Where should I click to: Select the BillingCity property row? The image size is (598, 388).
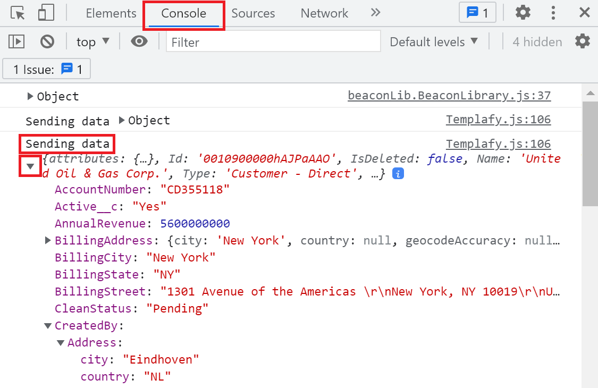pos(135,258)
